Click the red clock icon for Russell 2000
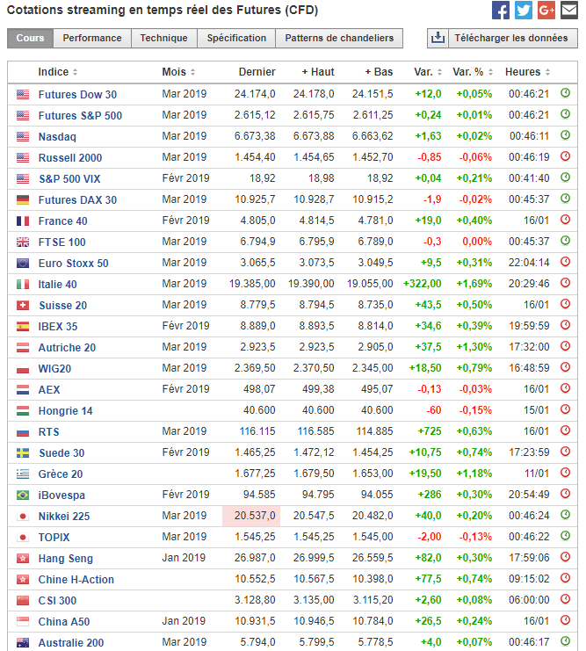Viewport: 586px width, 651px height. point(565,156)
